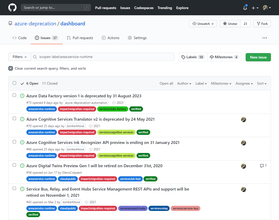
Task: Click assignee avatar on Digital Twins issue
Action: (243, 166)
